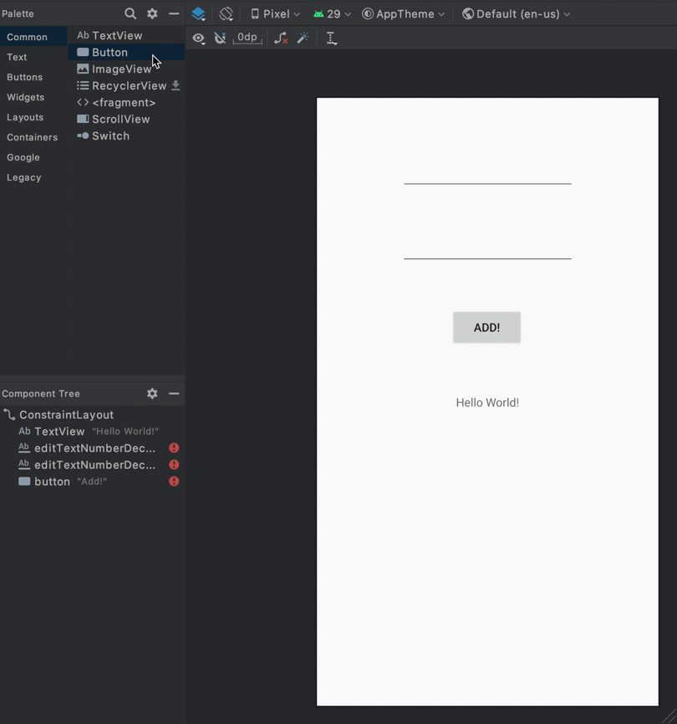Click error icon on first editTextNumberDec

[174, 448]
